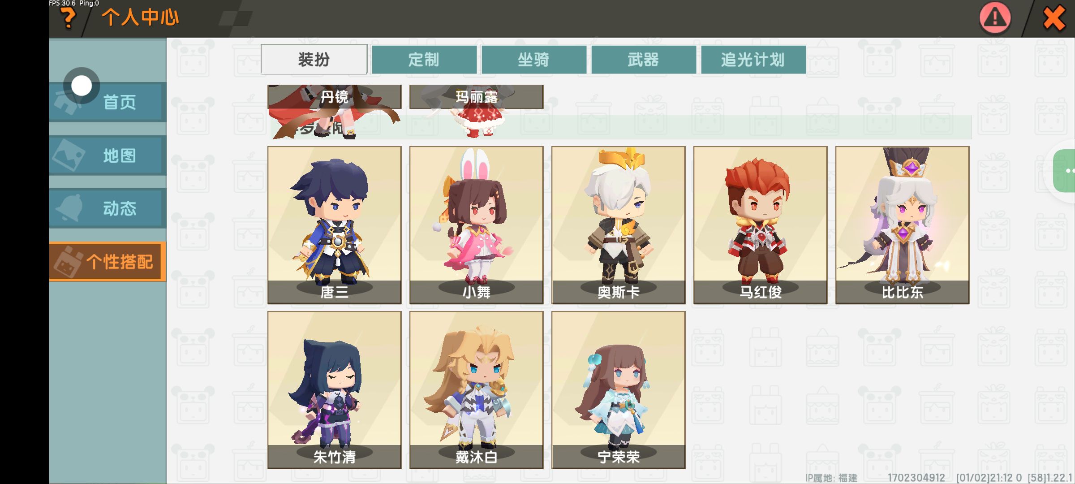Image resolution: width=1075 pixels, height=484 pixels.
Task: Switch to the 定制 tab
Action: coord(424,59)
